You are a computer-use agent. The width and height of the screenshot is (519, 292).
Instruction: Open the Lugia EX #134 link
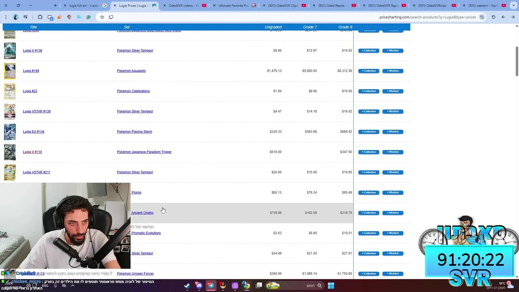(x=34, y=132)
